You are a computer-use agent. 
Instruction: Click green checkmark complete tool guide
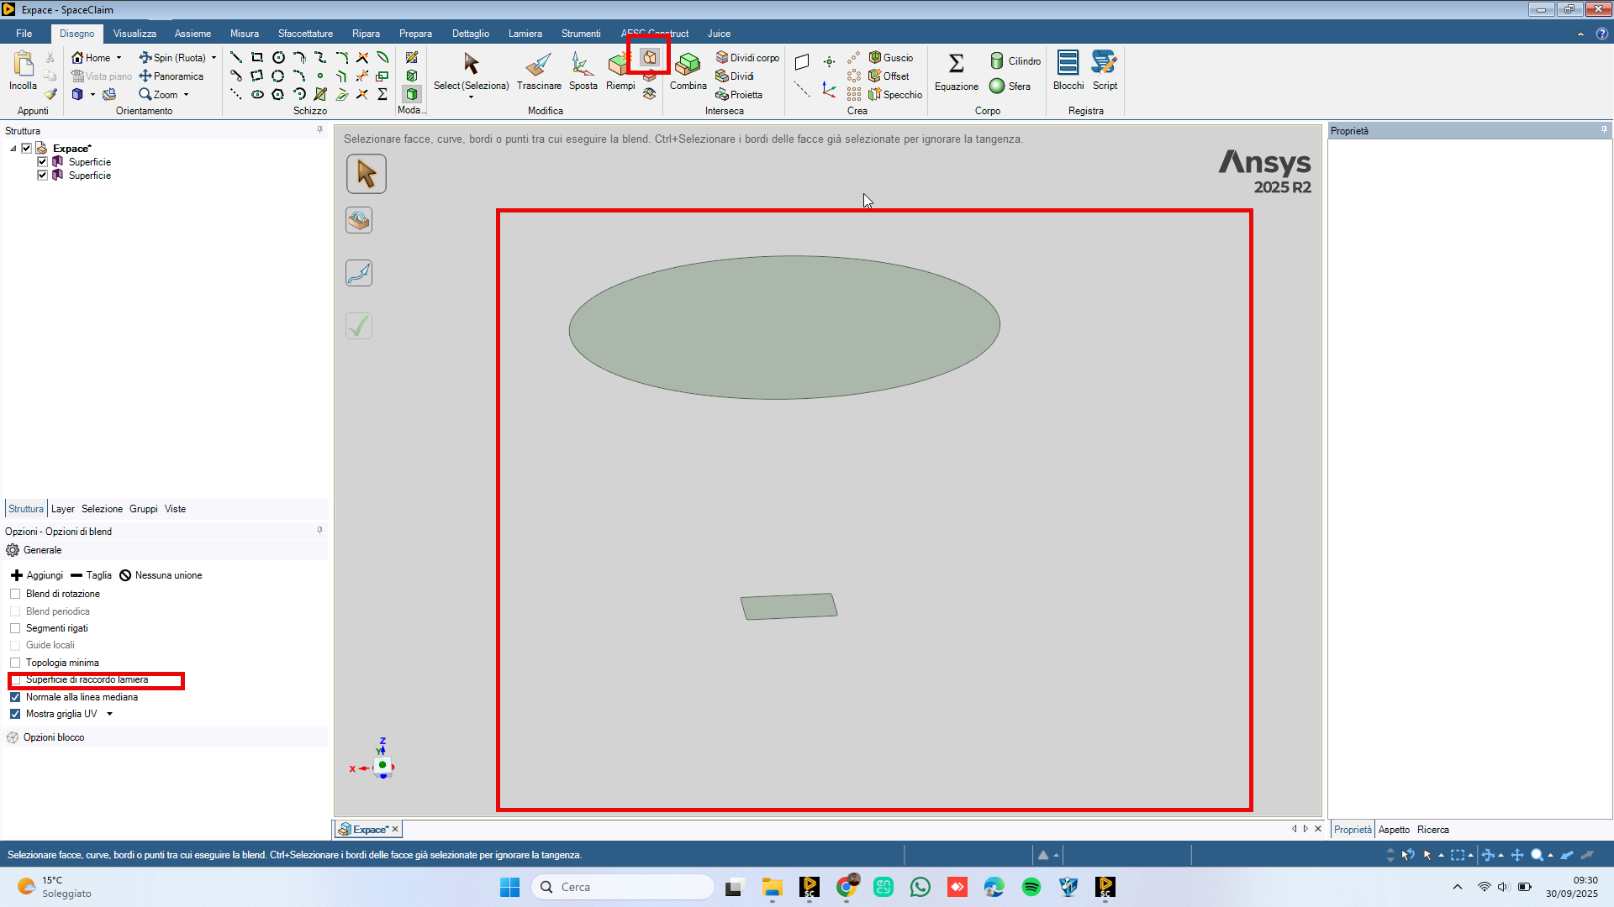pos(359,326)
